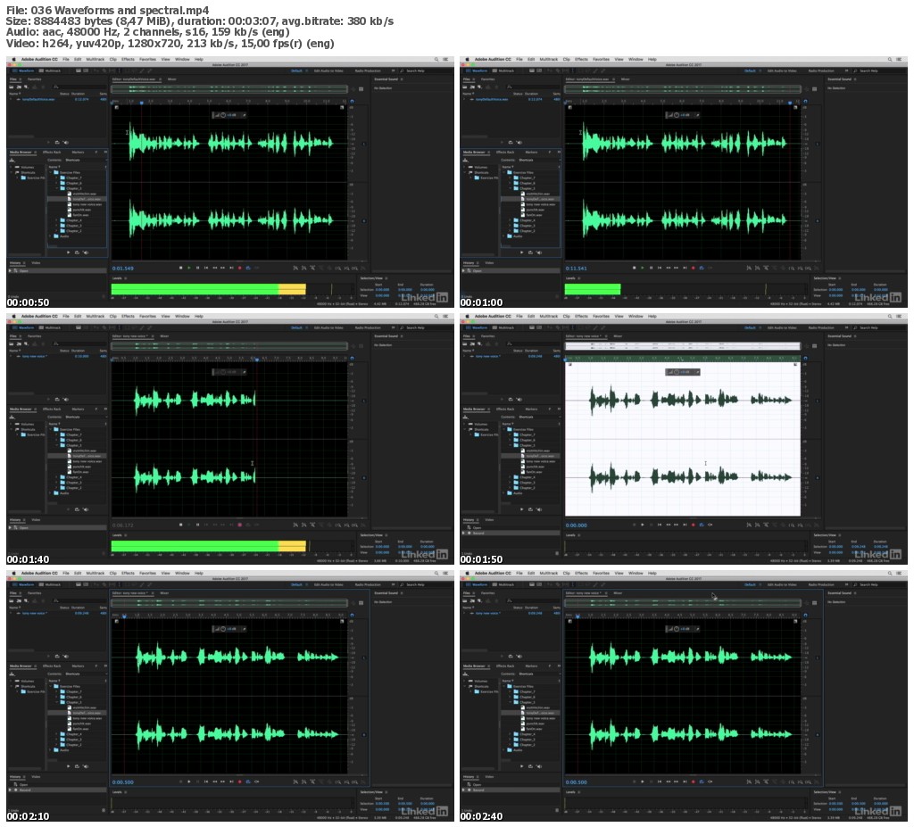Image resolution: width=914 pixels, height=827 pixels.
Task: In the 00:00:50 frame, switch to the Mixer tab
Action: tap(172, 79)
